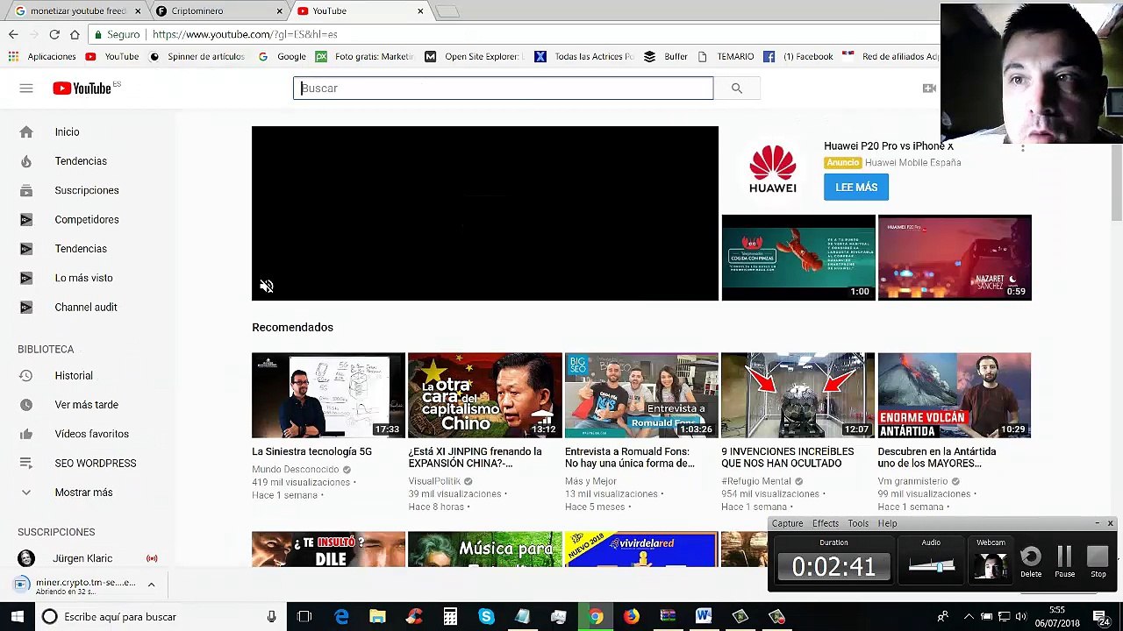Open File Explorer from the taskbar
Viewport: 1123px width, 631px height.
377,617
